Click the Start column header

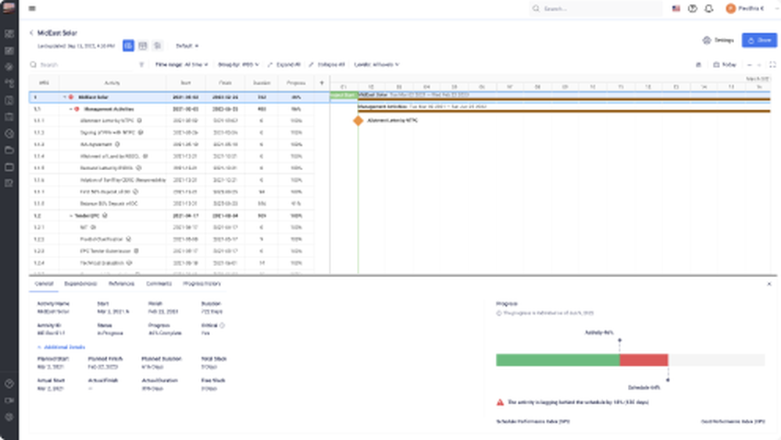[x=185, y=83]
